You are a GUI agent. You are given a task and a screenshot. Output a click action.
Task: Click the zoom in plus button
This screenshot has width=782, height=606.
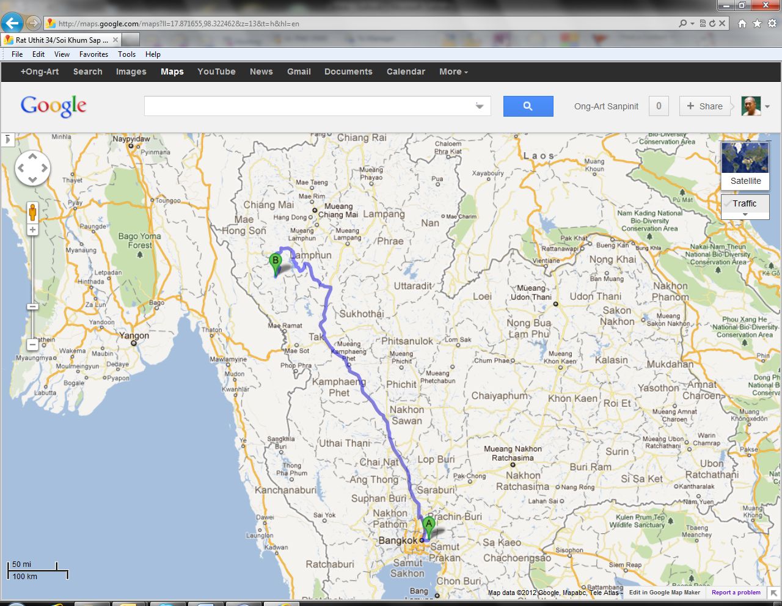pyautogui.click(x=32, y=230)
